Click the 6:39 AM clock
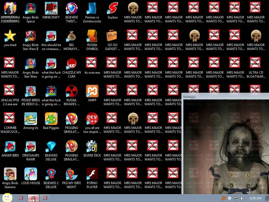 coord(255,198)
